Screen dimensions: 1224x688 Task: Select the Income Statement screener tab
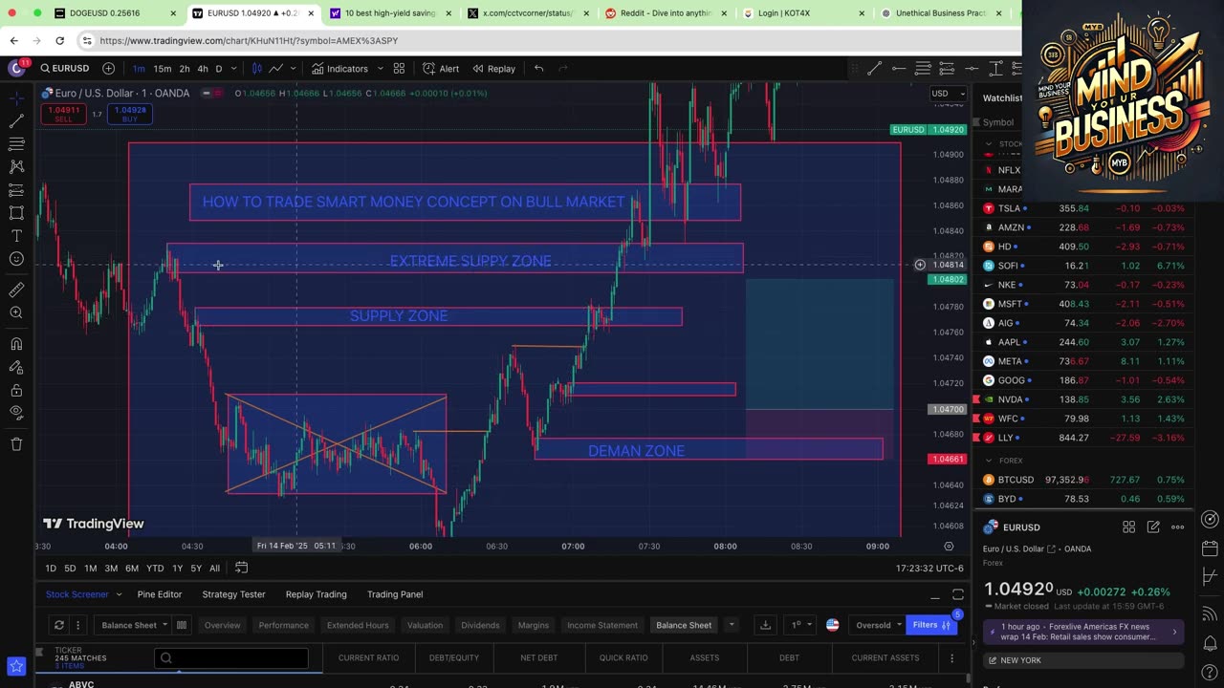pyautogui.click(x=602, y=625)
